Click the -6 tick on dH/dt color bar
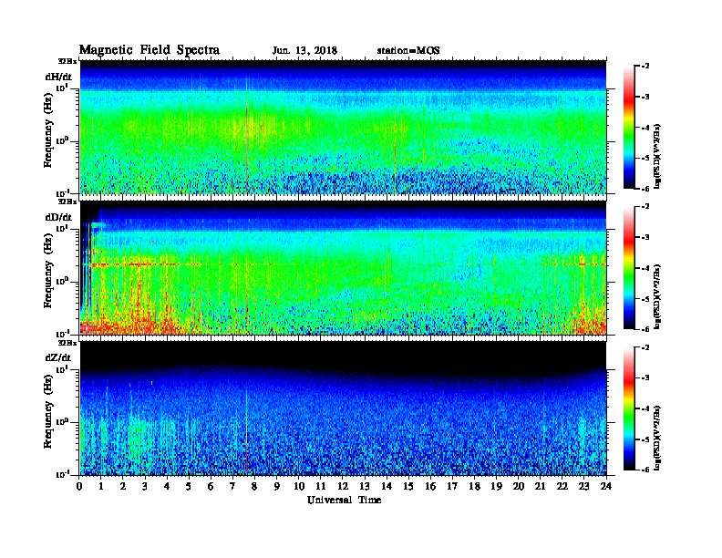This screenshot has height=558, width=722. (645, 189)
